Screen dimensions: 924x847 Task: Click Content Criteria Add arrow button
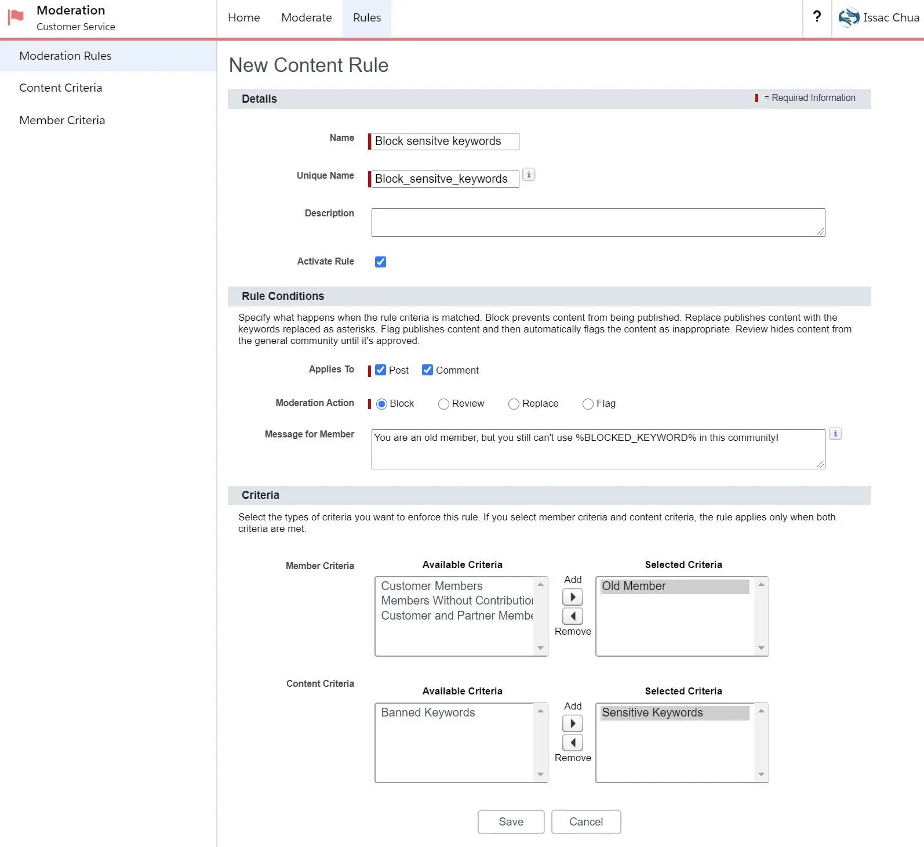coord(573,723)
